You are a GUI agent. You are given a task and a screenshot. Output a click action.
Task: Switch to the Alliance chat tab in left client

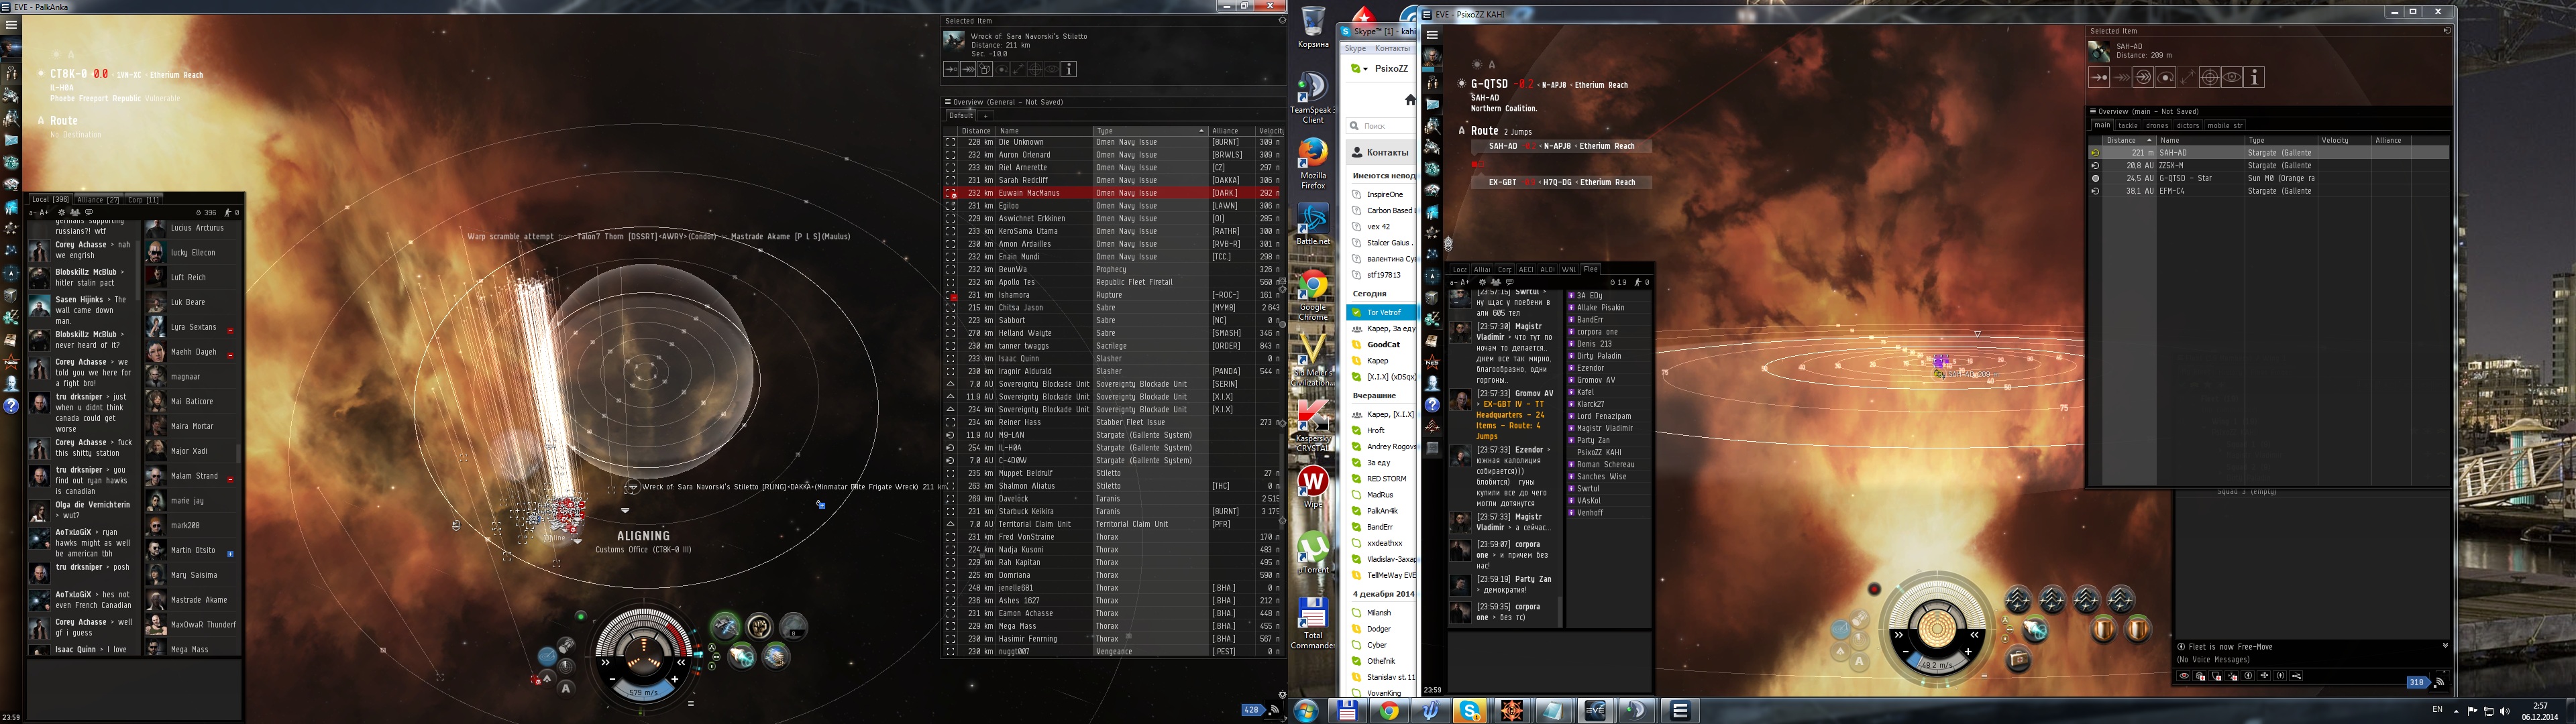coord(98,200)
